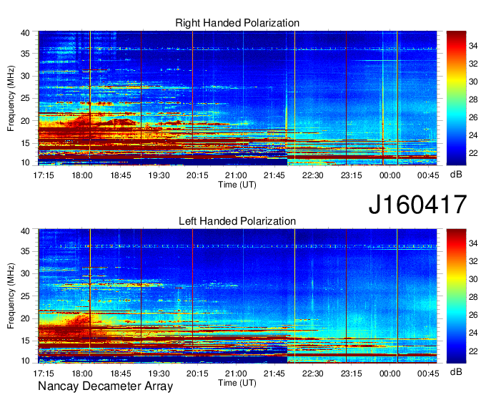486x395 pixels.
Task: Click the 26 value on Left Handed colorbar
Action: coord(473,316)
